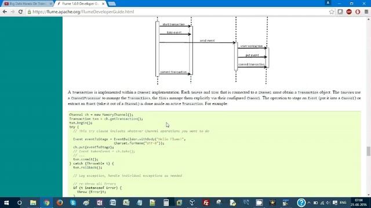Click the red Opera-style extension icon

coord(358,12)
